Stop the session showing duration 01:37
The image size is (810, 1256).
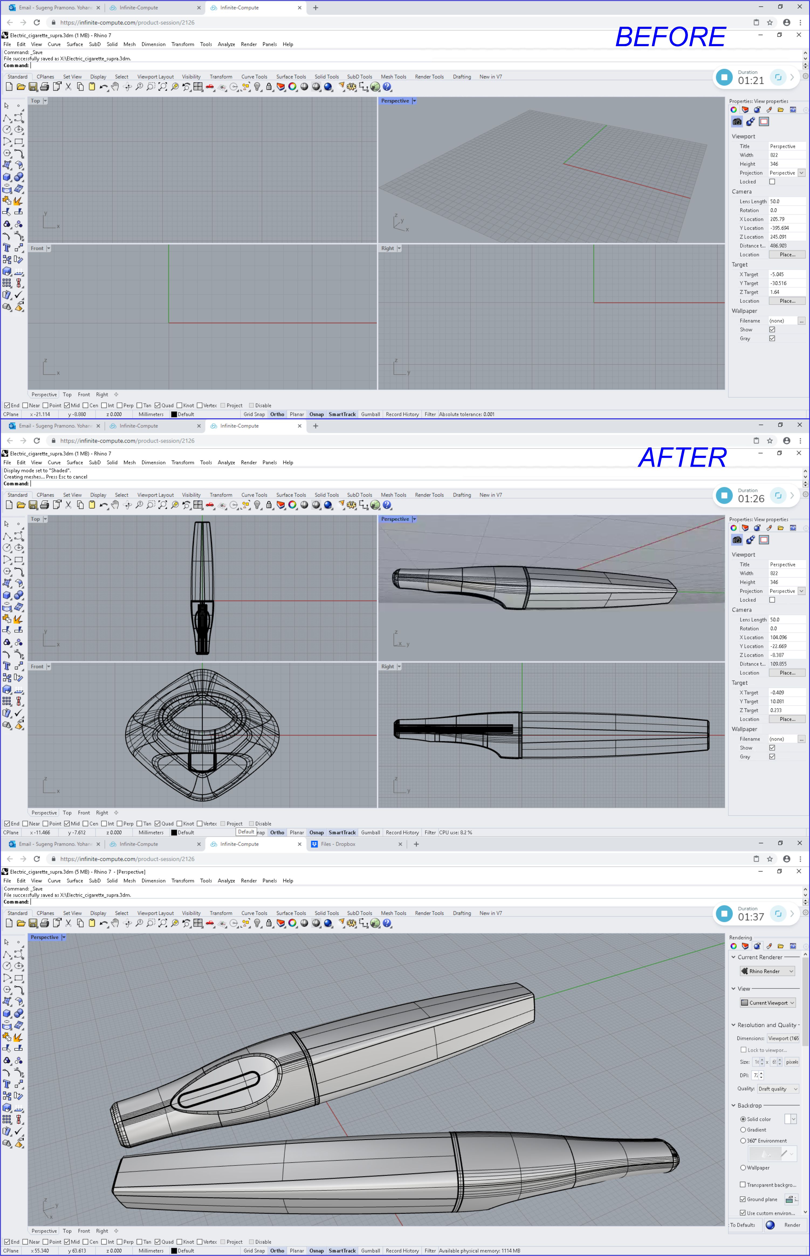(724, 914)
